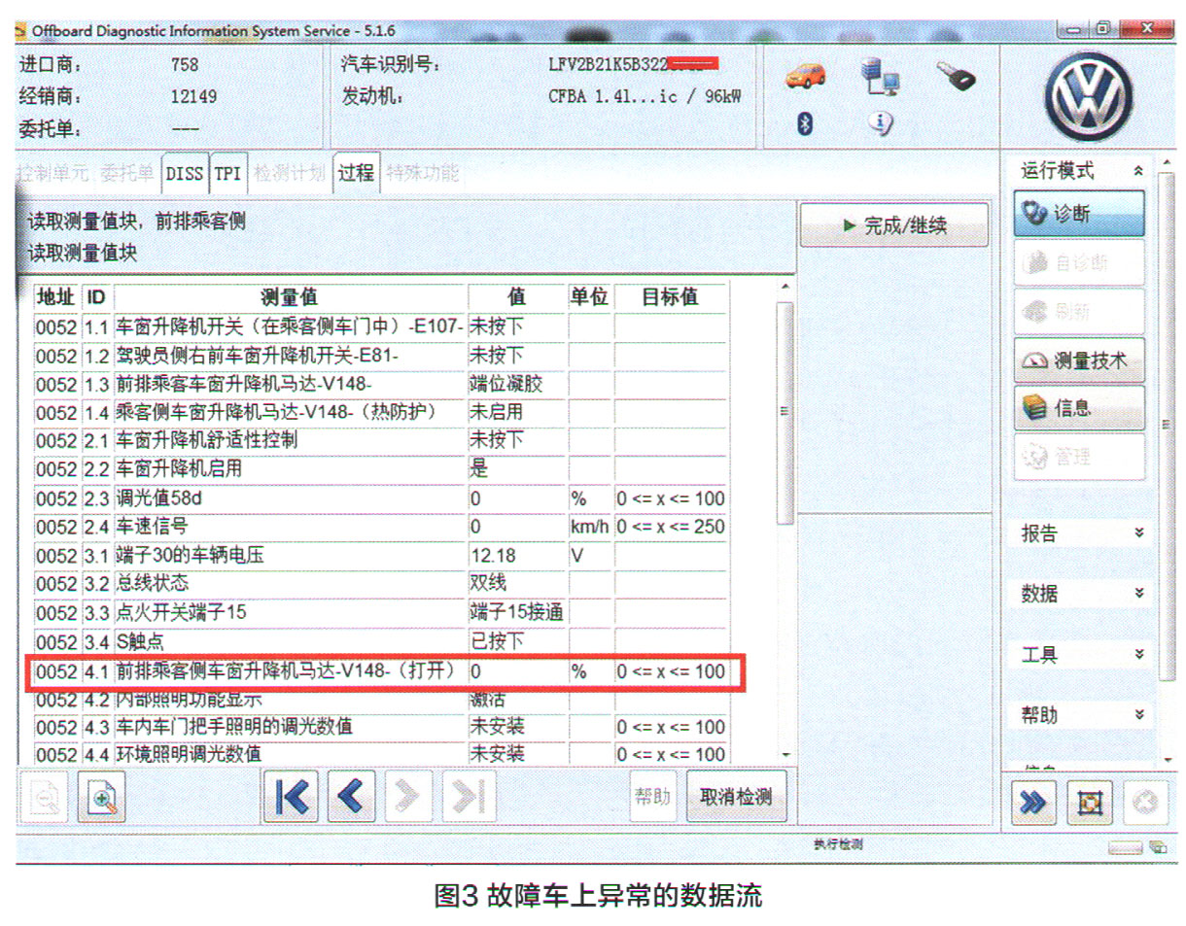Select row 1.4 乘客侧车窗升降机马达 热防护
The width and height of the screenshot is (1186, 926).
[x=380, y=412]
